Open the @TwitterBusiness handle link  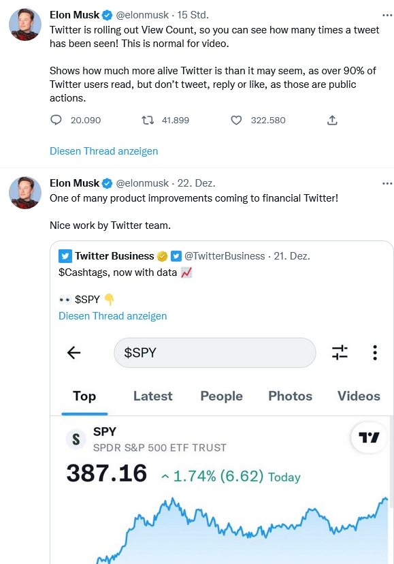[x=225, y=256]
